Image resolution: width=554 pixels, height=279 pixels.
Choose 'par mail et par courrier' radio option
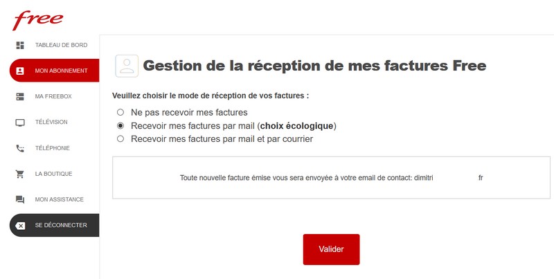[120, 139]
